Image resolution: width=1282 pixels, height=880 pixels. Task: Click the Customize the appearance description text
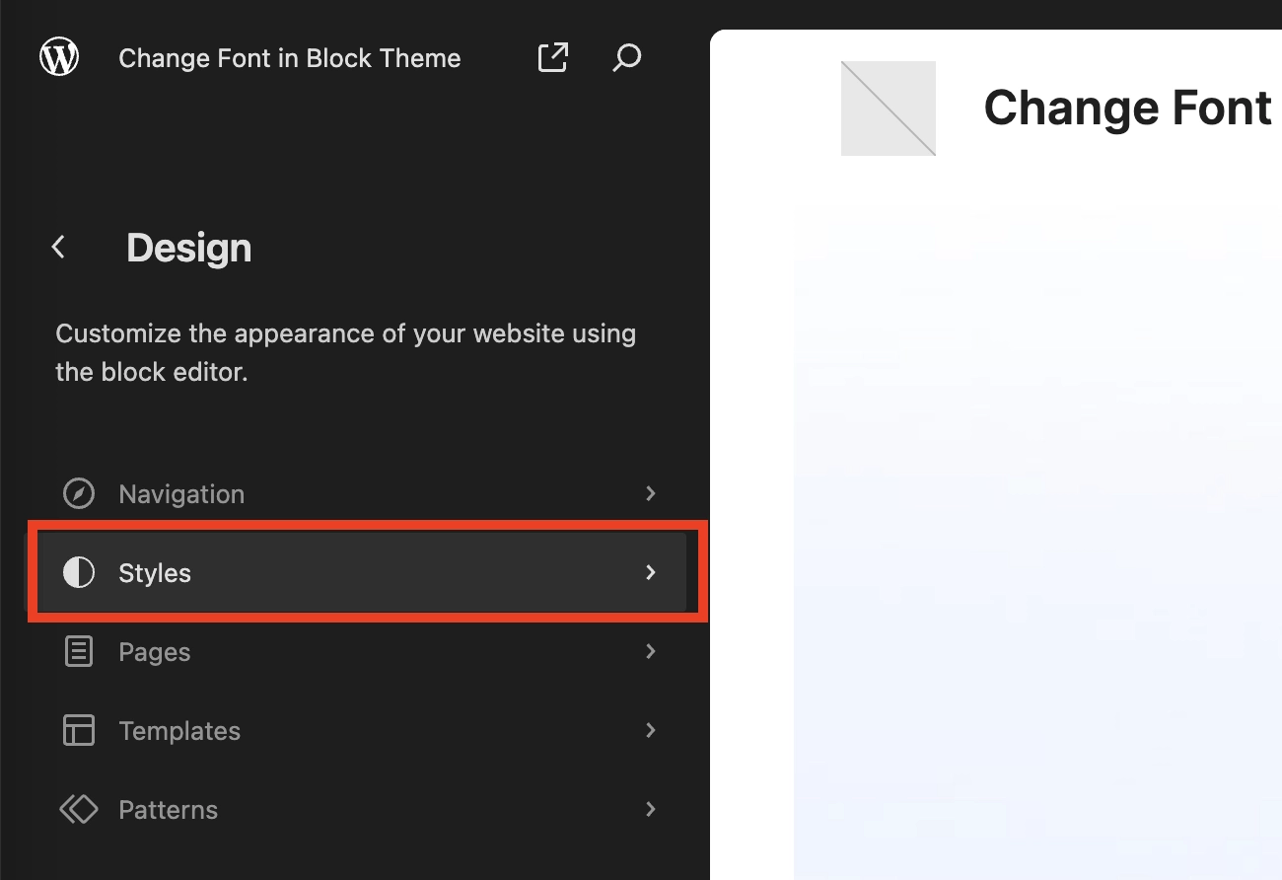pos(346,353)
